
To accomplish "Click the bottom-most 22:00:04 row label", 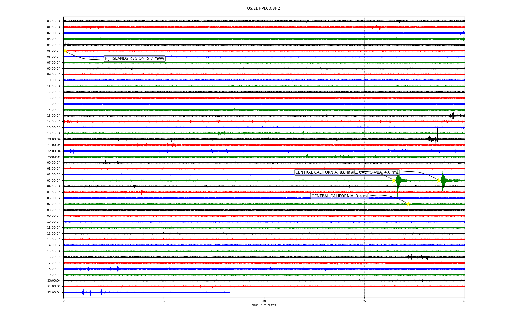I will [x=54, y=292].
